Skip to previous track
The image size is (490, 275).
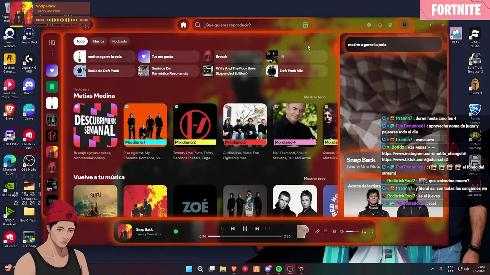coord(233,229)
